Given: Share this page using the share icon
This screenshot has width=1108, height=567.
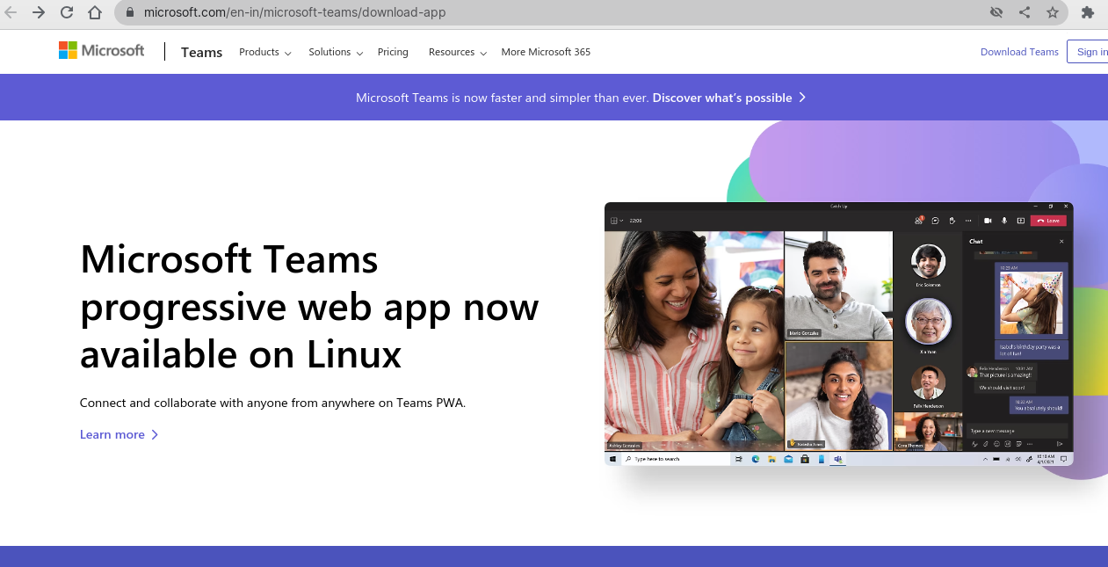Looking at the screenshot, I should coord(1025,12).
